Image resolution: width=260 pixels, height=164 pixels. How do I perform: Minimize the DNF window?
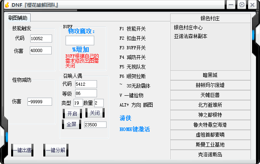[231, 5]
